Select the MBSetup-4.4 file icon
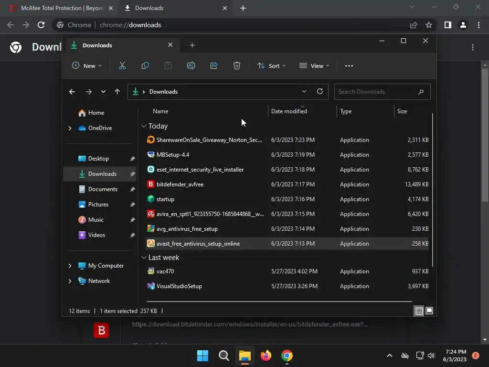Screen dimensions: 489x367 [150, 154]
